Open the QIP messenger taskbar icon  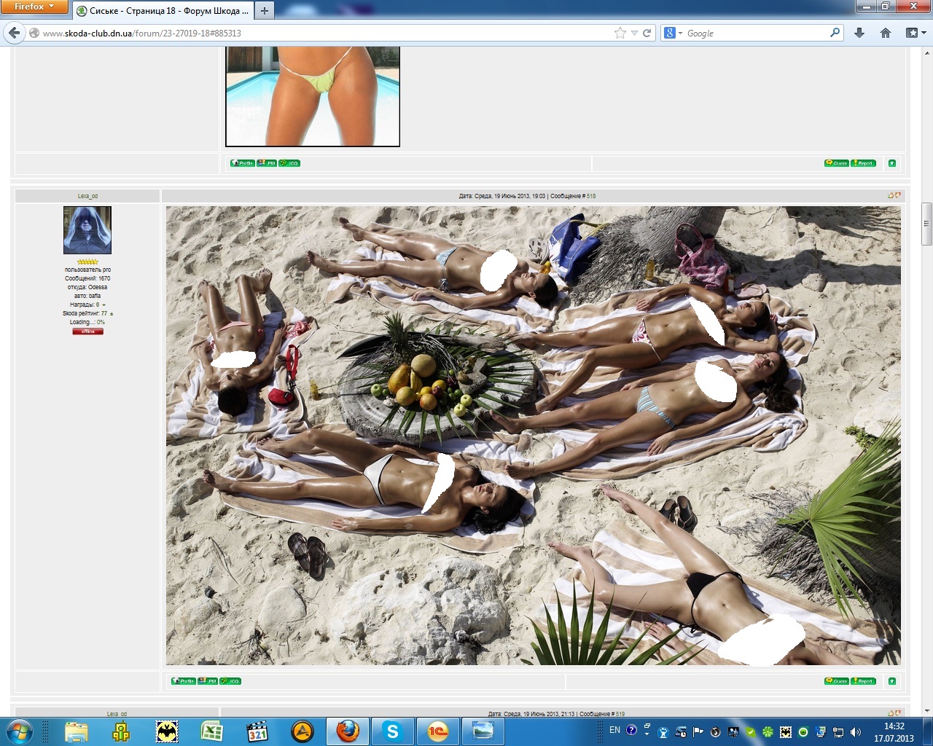point(121,731)
